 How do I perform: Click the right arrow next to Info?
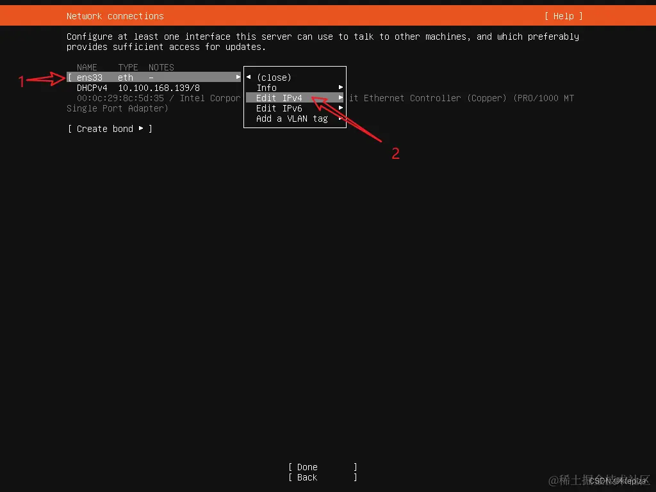[341, 87]
